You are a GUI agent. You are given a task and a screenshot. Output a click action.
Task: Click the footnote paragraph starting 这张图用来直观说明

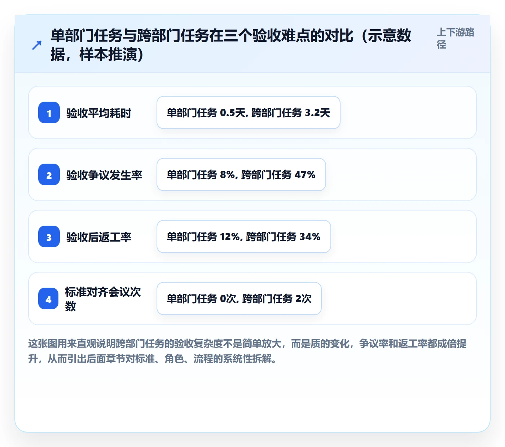[247, 351]
